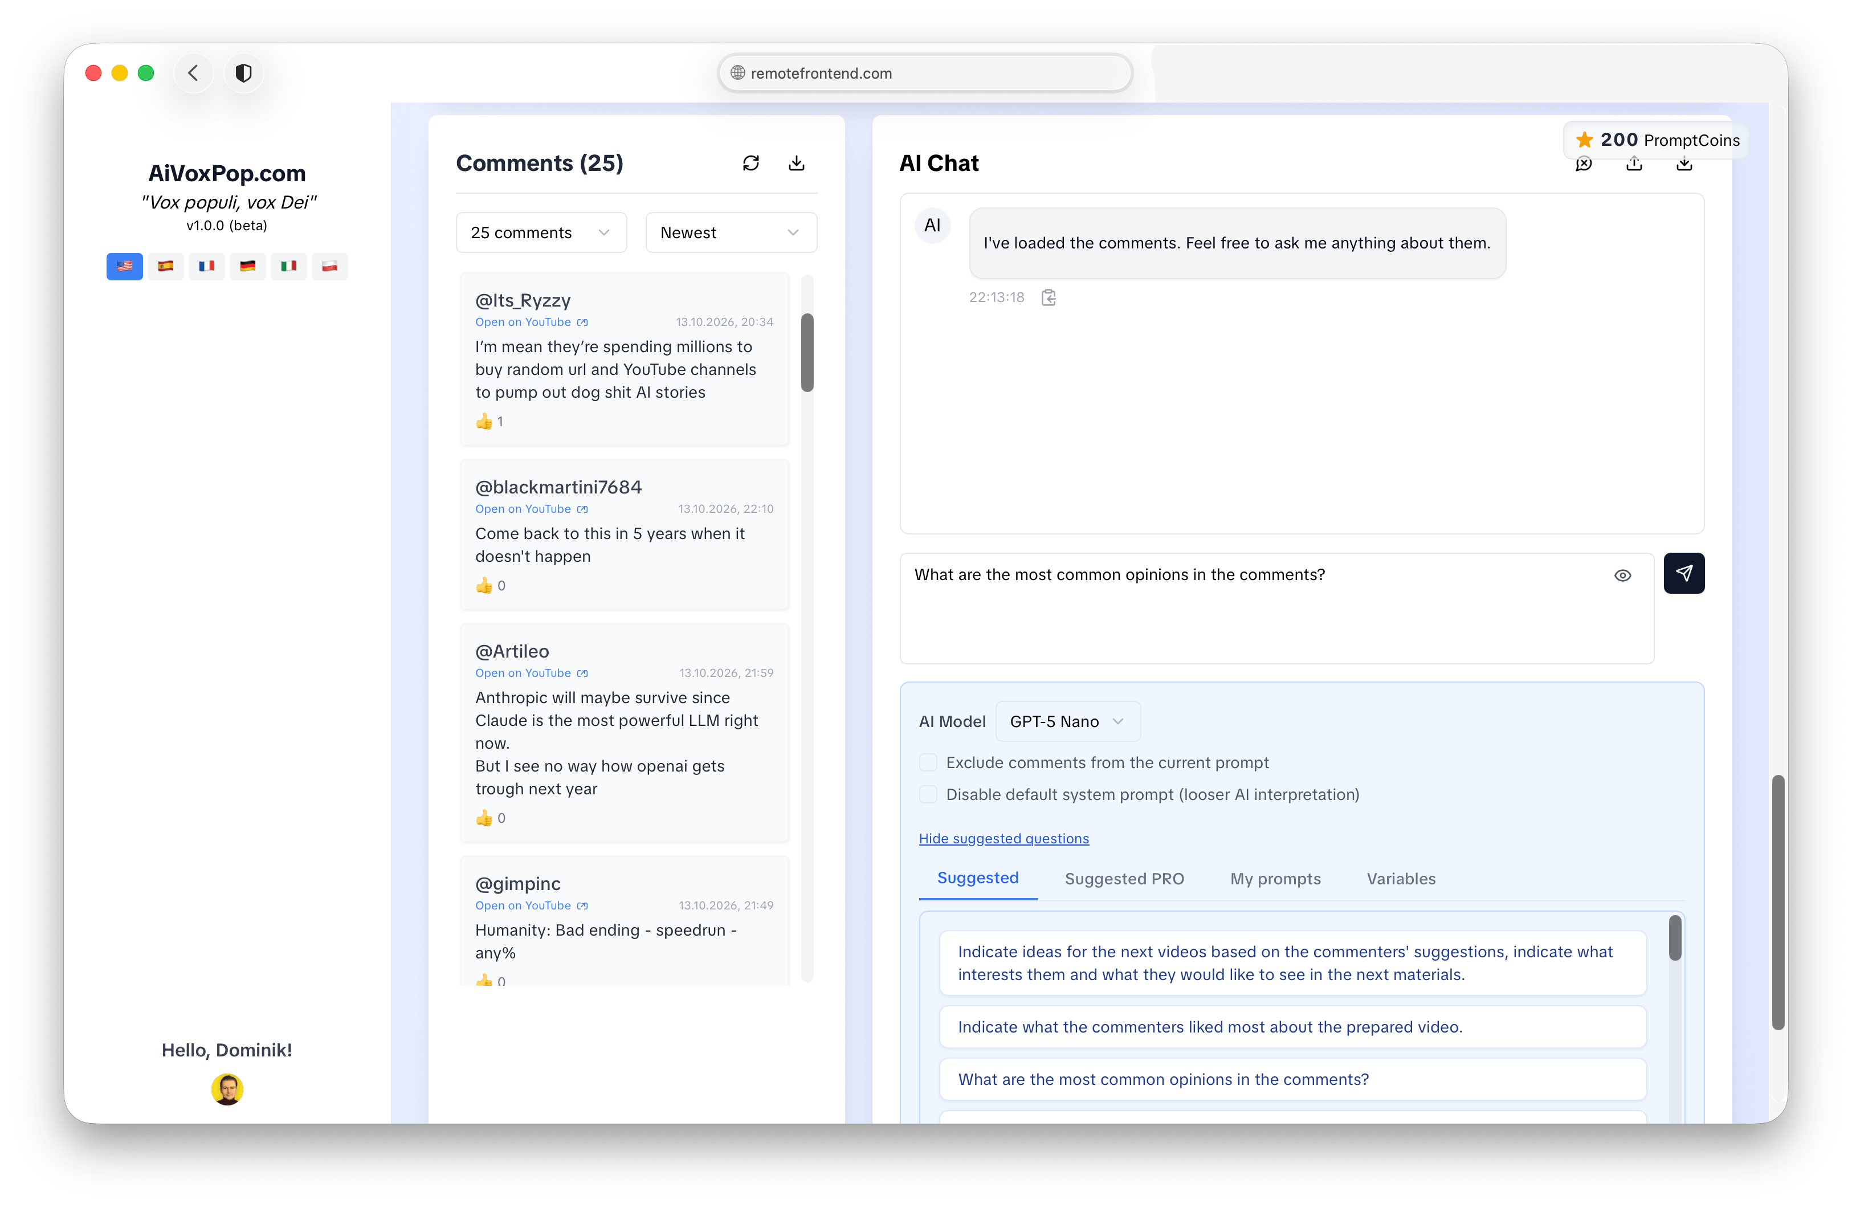Open @blackmartini7684 comment on YouTube
Screen dimensions: 1852x1208
tap(532, 509)
